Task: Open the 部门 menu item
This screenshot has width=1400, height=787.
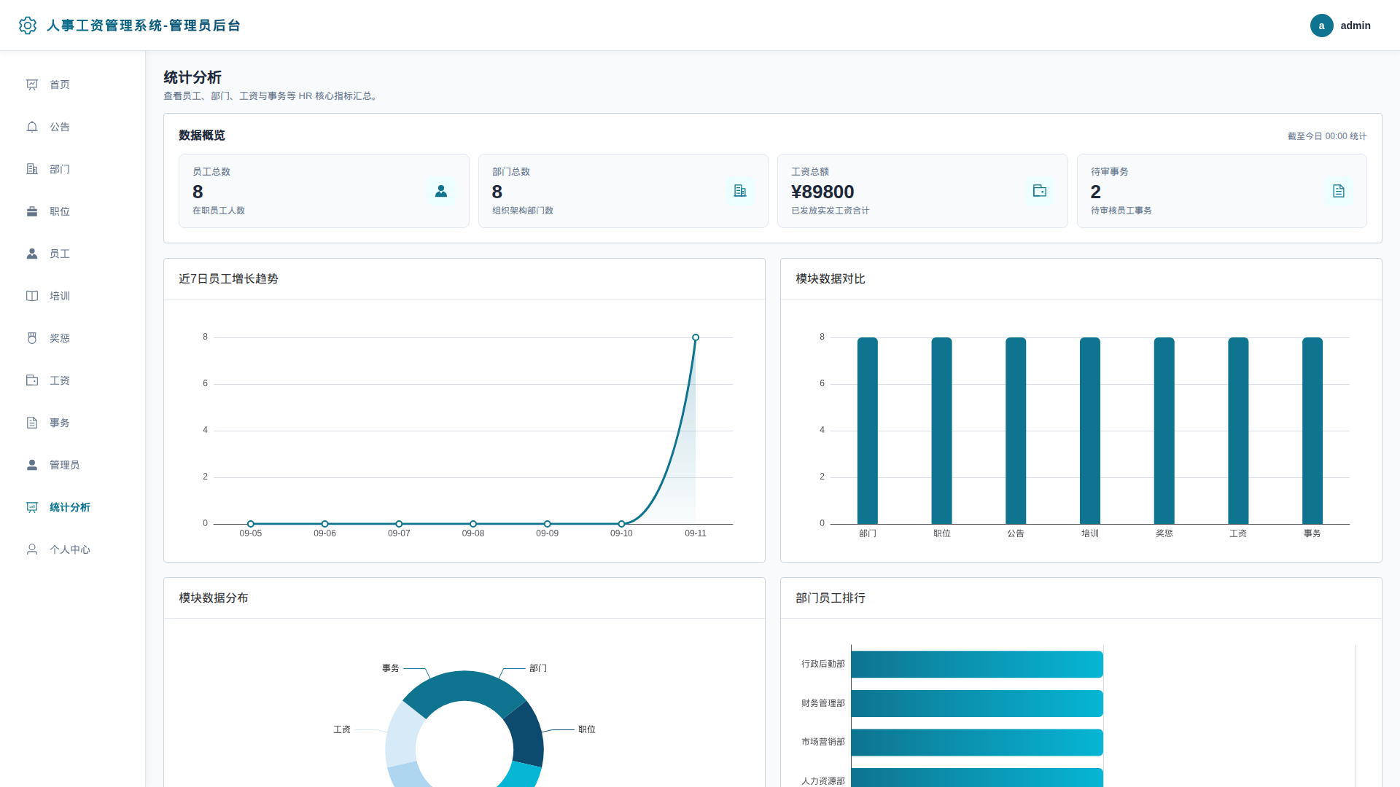Action: (x=73, y=169)
